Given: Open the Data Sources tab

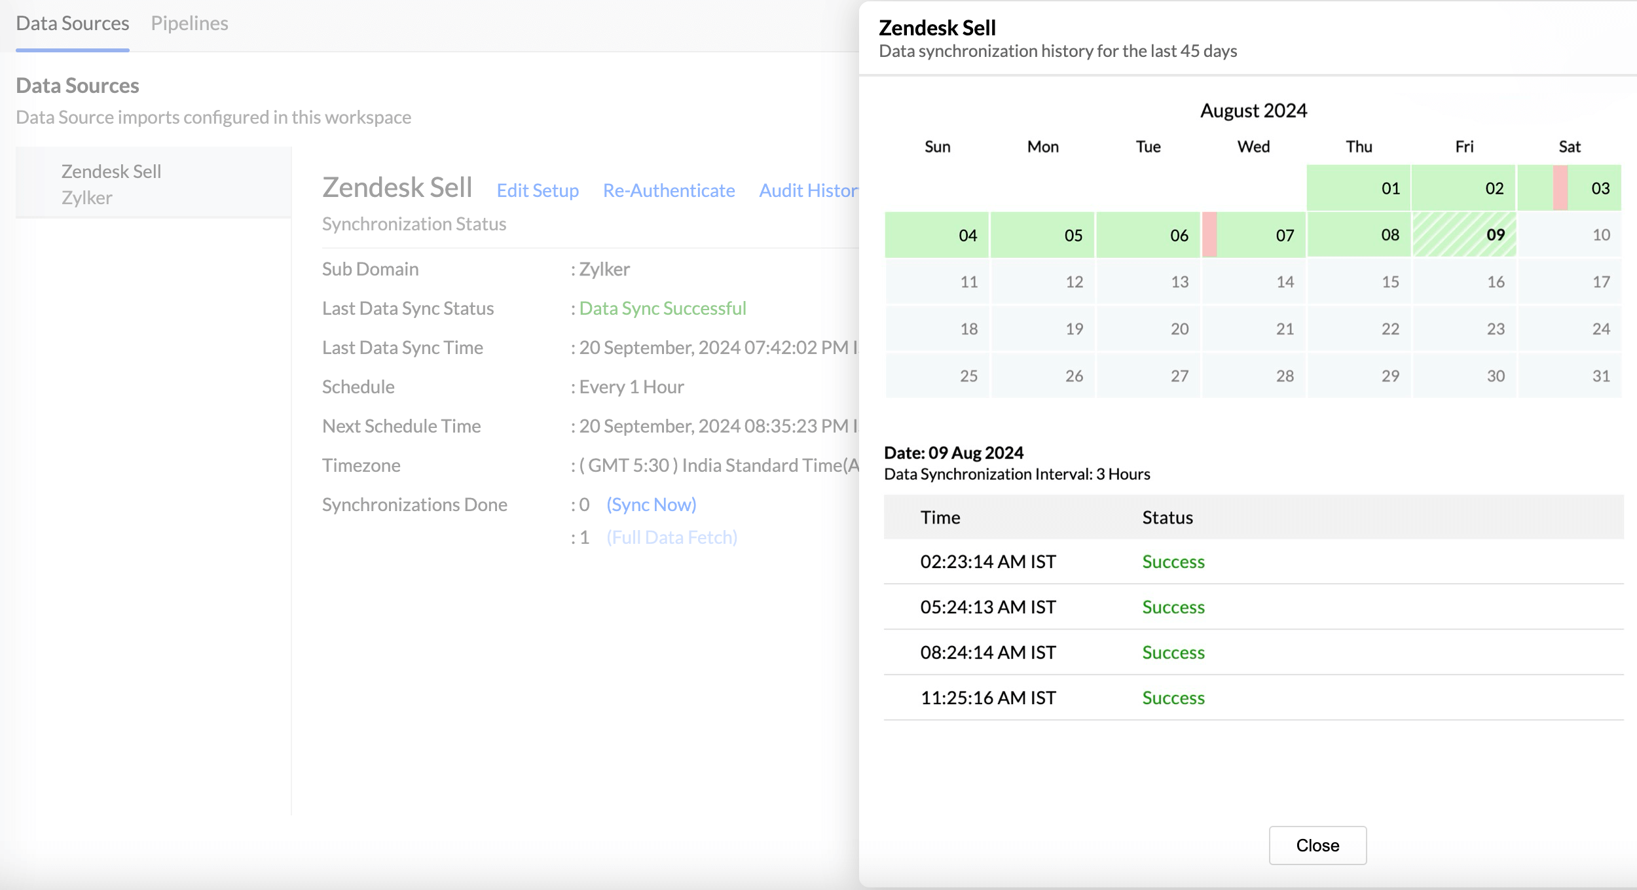Looking at the screenshot, I should click(72, 24).
